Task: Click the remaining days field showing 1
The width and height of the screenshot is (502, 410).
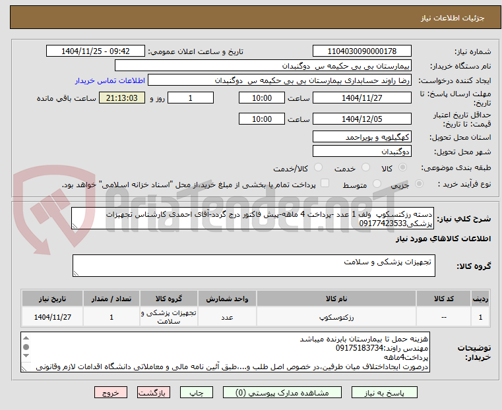Action: tap(191, 98)
